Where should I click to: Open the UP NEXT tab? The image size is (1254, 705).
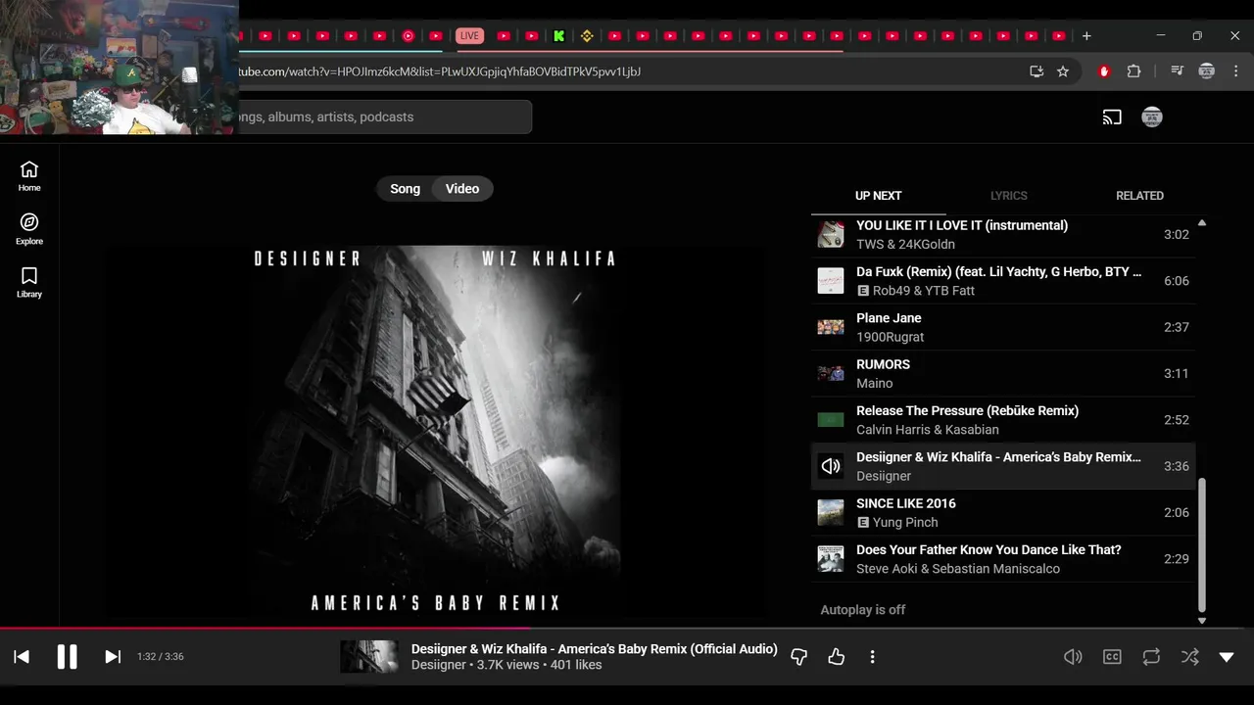(878, 196)
